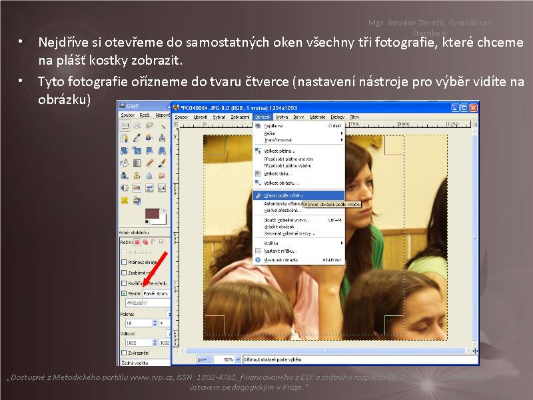This screenshot has height=400, width=533.
Task: Choose the Free Select lasso tool
Action: click(x=149, y=125)
